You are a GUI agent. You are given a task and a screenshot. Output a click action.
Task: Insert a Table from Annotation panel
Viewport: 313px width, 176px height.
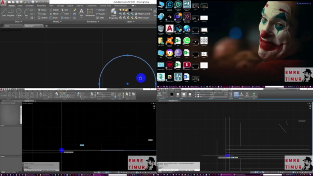click(100, 18)
